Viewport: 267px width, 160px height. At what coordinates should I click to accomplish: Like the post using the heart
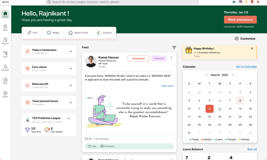pos(92,146)
